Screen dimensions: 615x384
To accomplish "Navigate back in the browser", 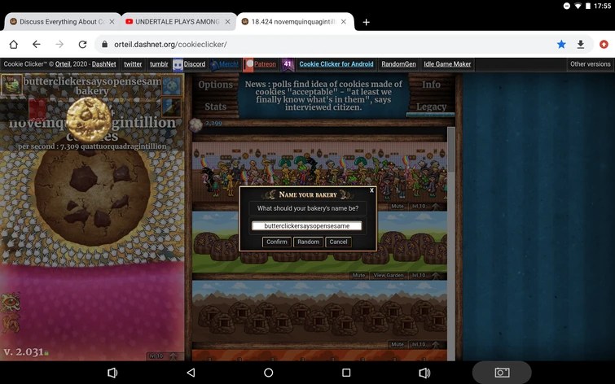I will tap(37, 44).
